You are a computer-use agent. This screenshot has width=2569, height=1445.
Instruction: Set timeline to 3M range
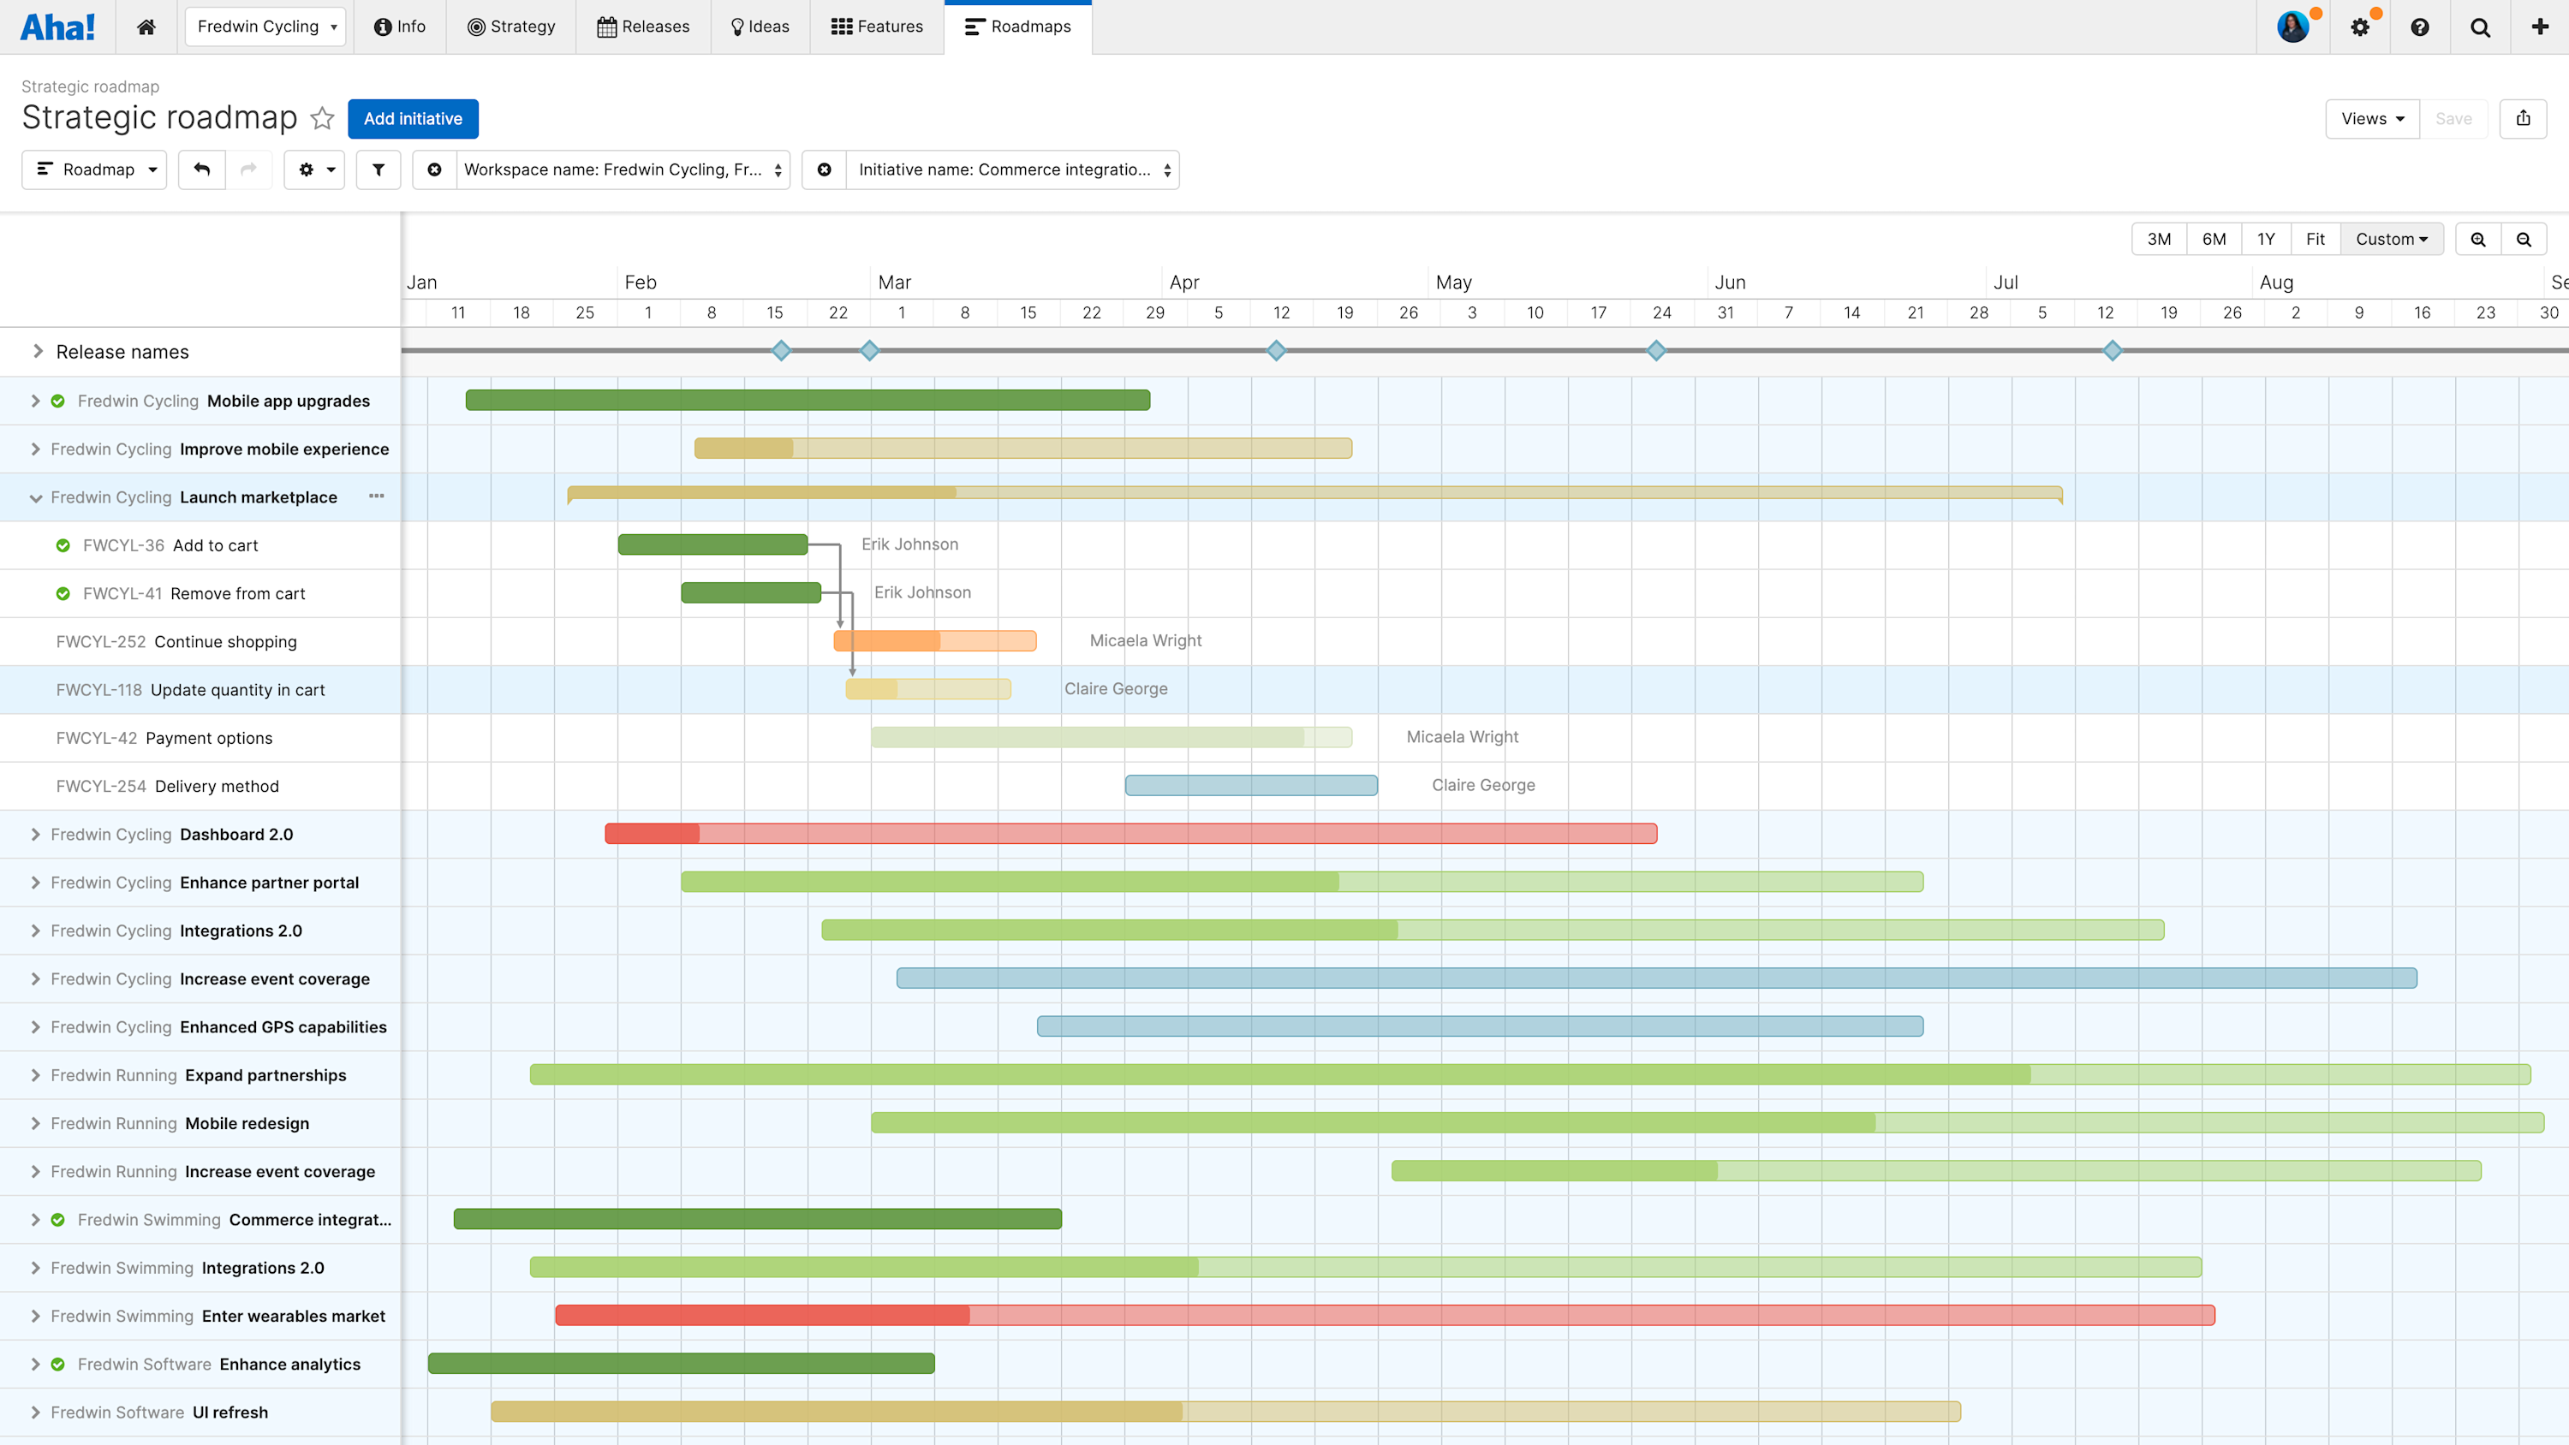[2159, 240]
